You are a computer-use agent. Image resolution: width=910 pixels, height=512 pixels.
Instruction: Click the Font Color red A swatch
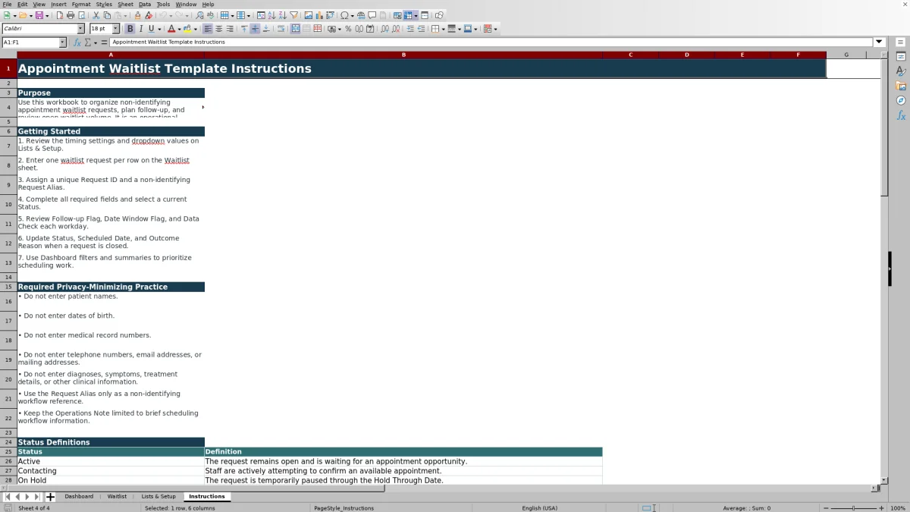pyautogui.click(x=171, y=29)
